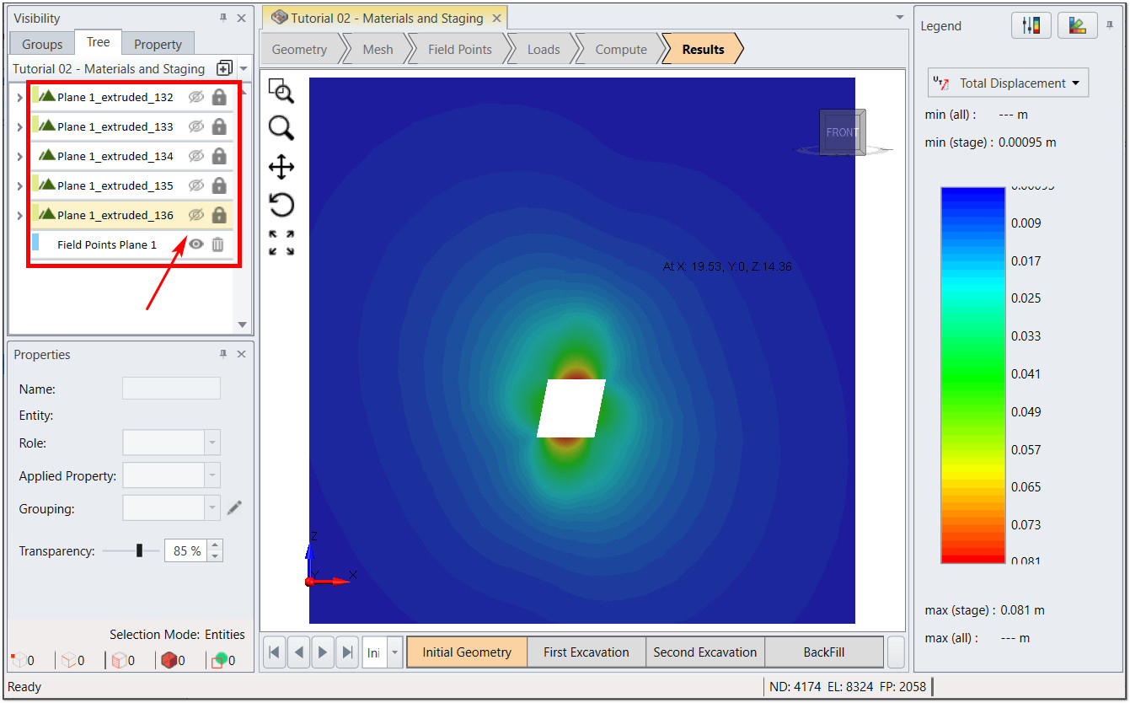
Task: Open the Role dropdown in Properties
Action: 212,443
